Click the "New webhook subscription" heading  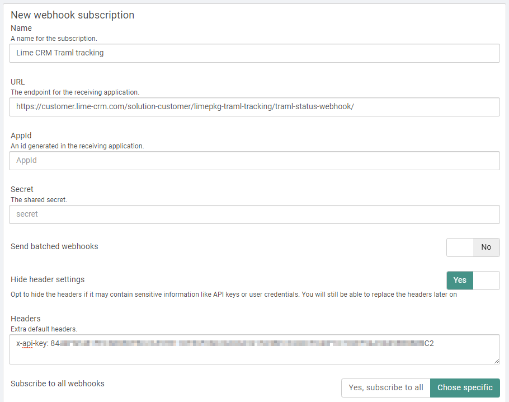tap(72, 15)
